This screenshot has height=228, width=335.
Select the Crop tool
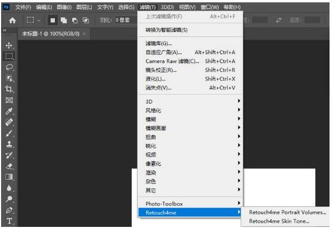click(x=9, y=89)
